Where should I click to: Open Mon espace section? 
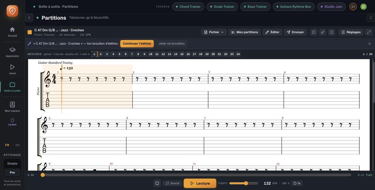click(12, 107)
